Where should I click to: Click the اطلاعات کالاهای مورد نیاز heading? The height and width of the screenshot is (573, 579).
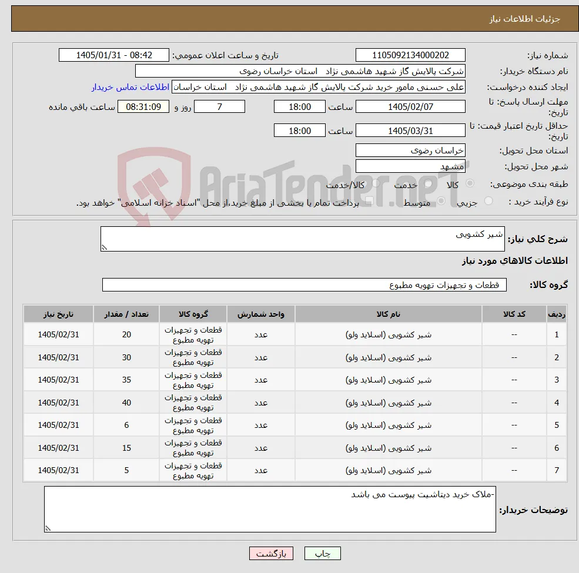pos(515,261)
